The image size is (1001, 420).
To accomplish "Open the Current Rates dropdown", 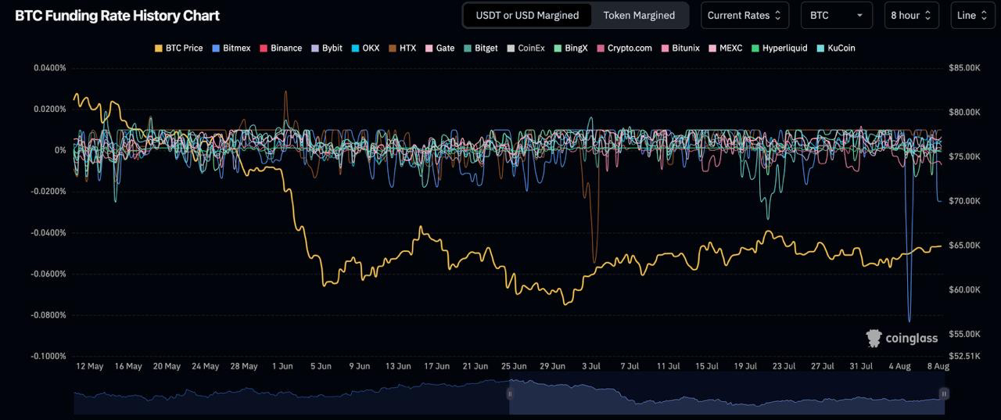I will click(x=744, y=15).
